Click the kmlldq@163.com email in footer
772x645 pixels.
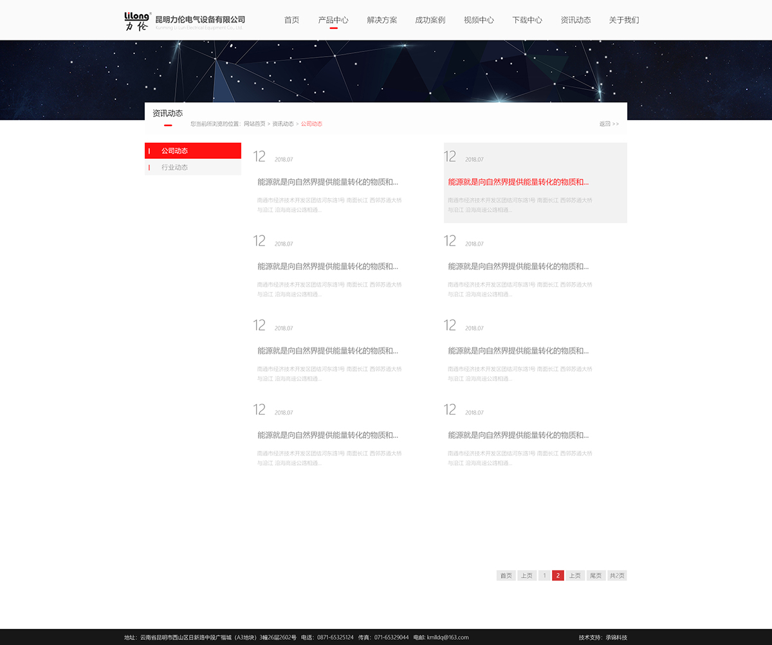(x=448, y=637)
